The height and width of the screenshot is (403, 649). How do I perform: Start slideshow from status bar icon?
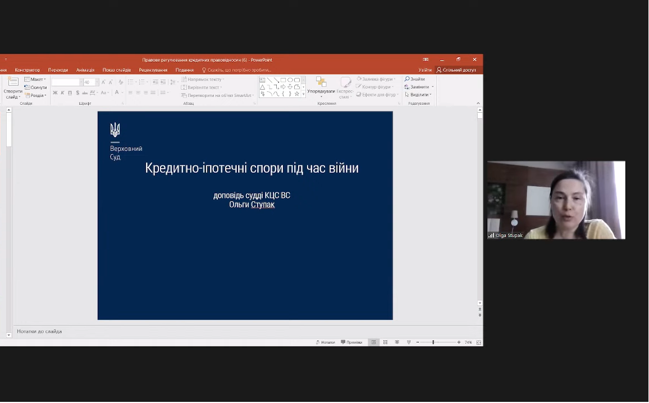point(409,342)
